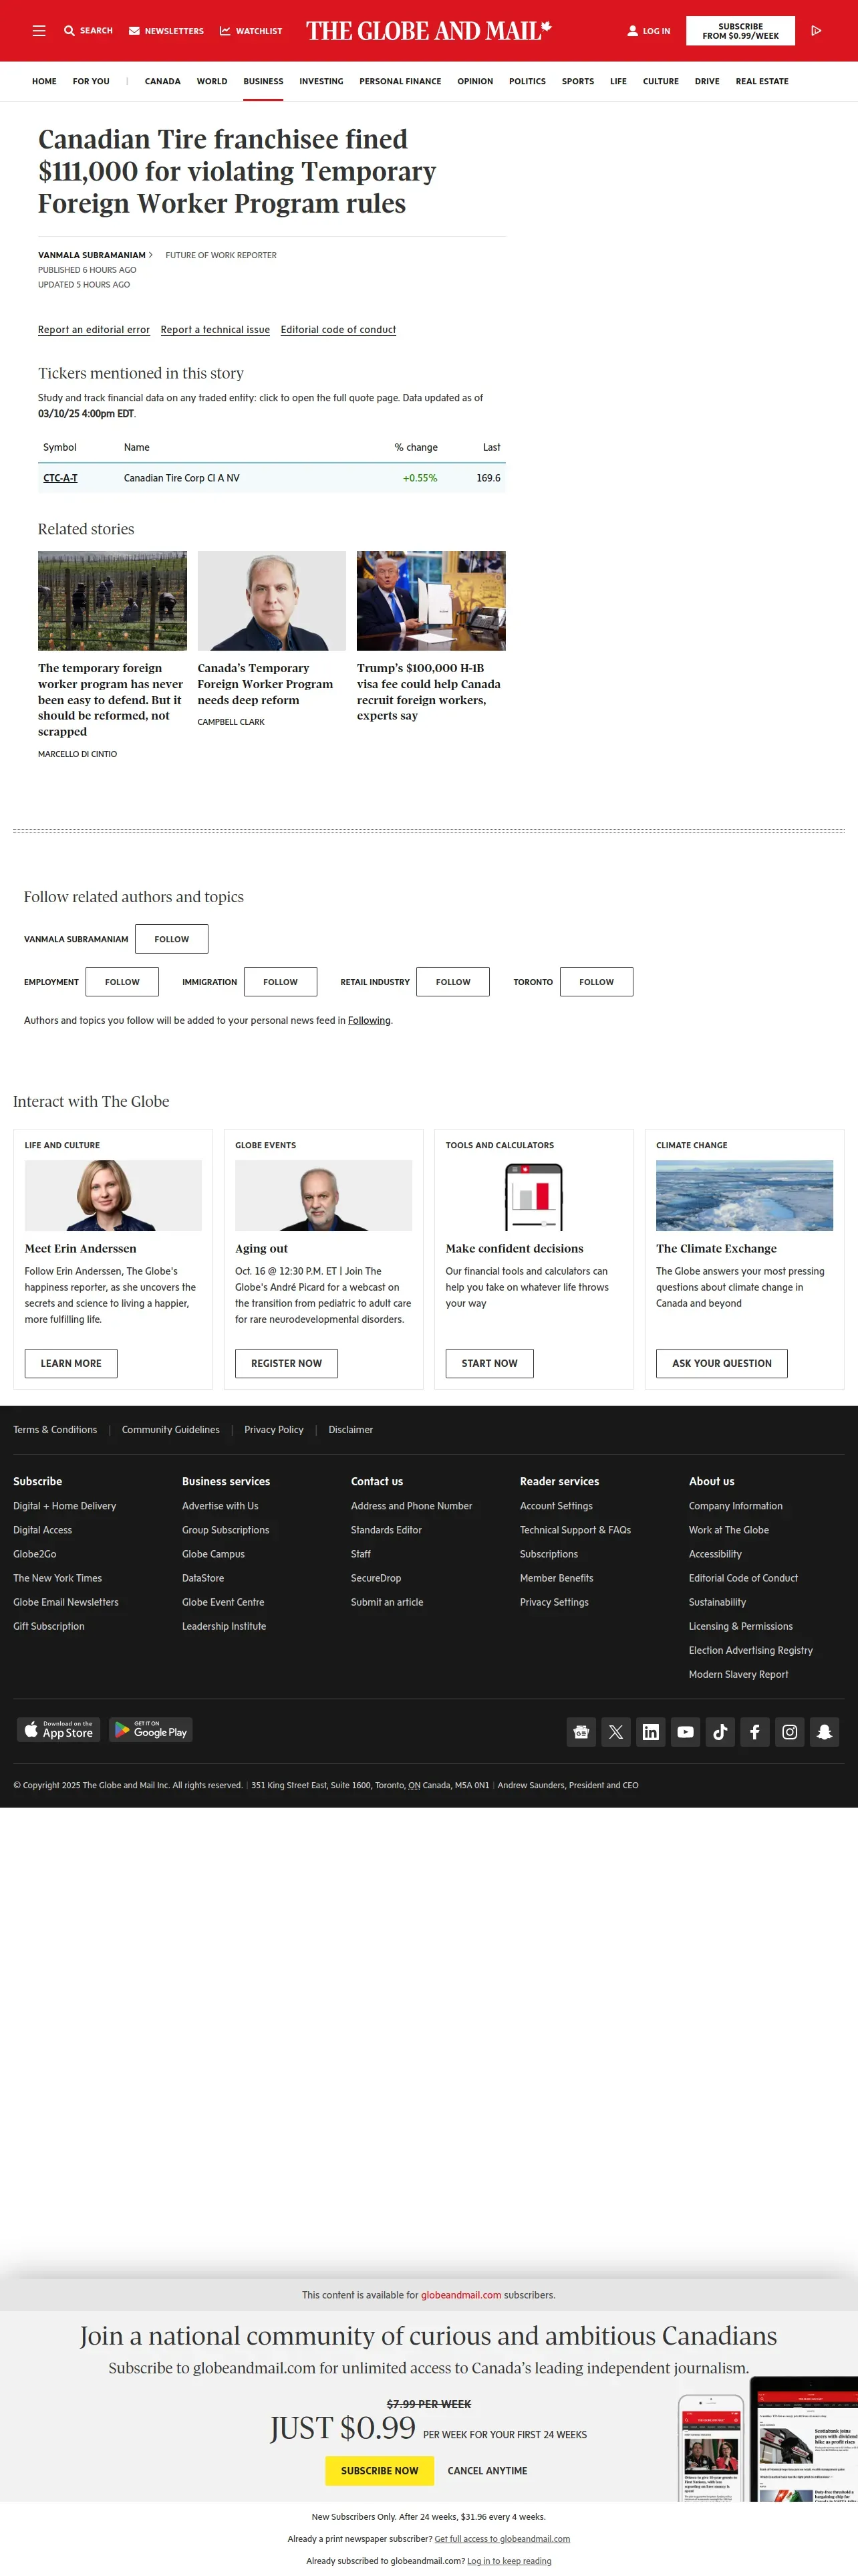Open the Google News footer icon
Viewport: 858px width, 2576px height.
coord(581,1732)
